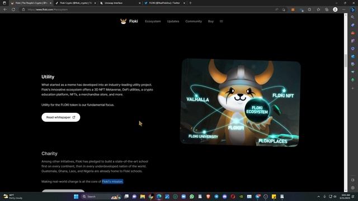The image size is (358, 201).
Task: Click the plus icon in Edge sidebar
Action: coord(353,88)
